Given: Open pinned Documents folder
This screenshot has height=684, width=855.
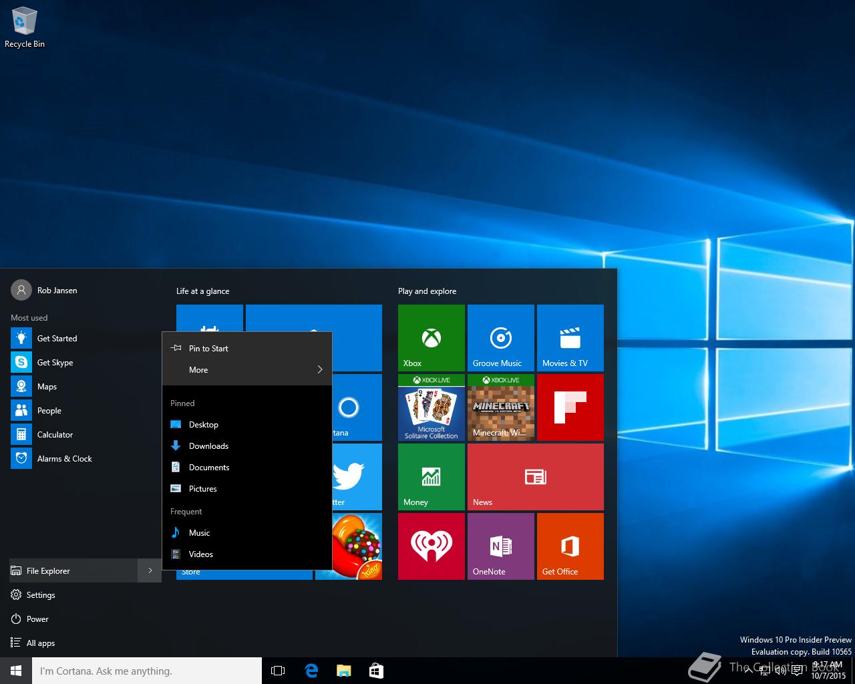Looking at the screenshot, I should (247, 468).
